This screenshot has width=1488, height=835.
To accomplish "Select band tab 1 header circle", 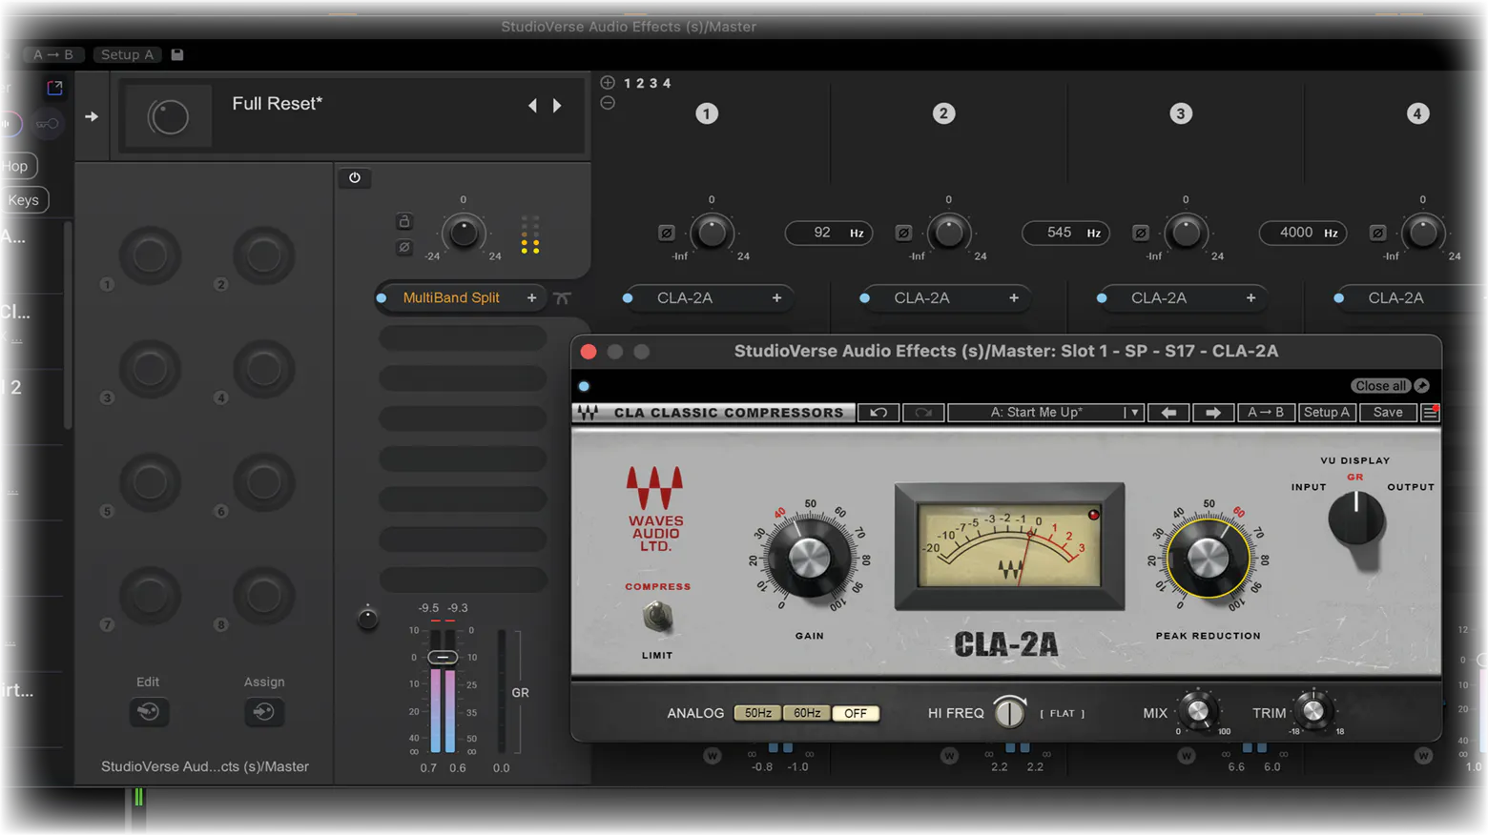I will coord(707,113).
